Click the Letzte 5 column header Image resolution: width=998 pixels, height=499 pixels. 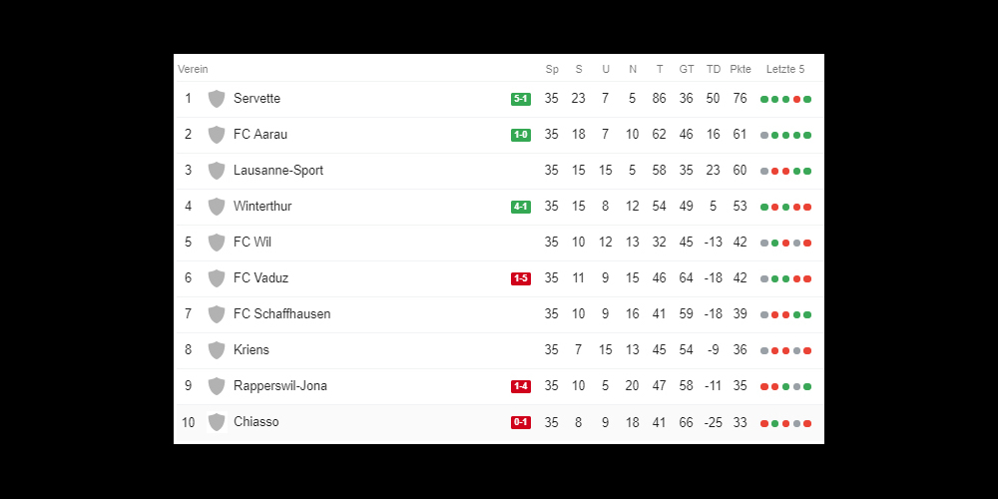(785, 69)
